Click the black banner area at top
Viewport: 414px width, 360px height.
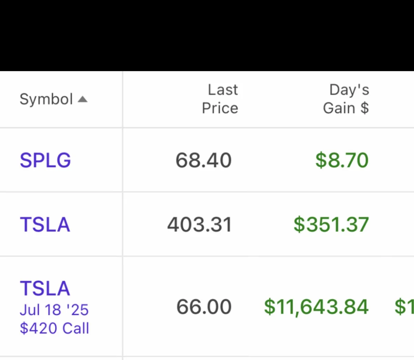(207, 36)
